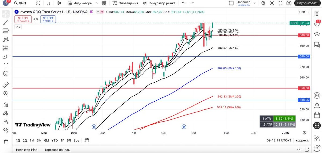Select the YTD time range

(x=54, y=140)
